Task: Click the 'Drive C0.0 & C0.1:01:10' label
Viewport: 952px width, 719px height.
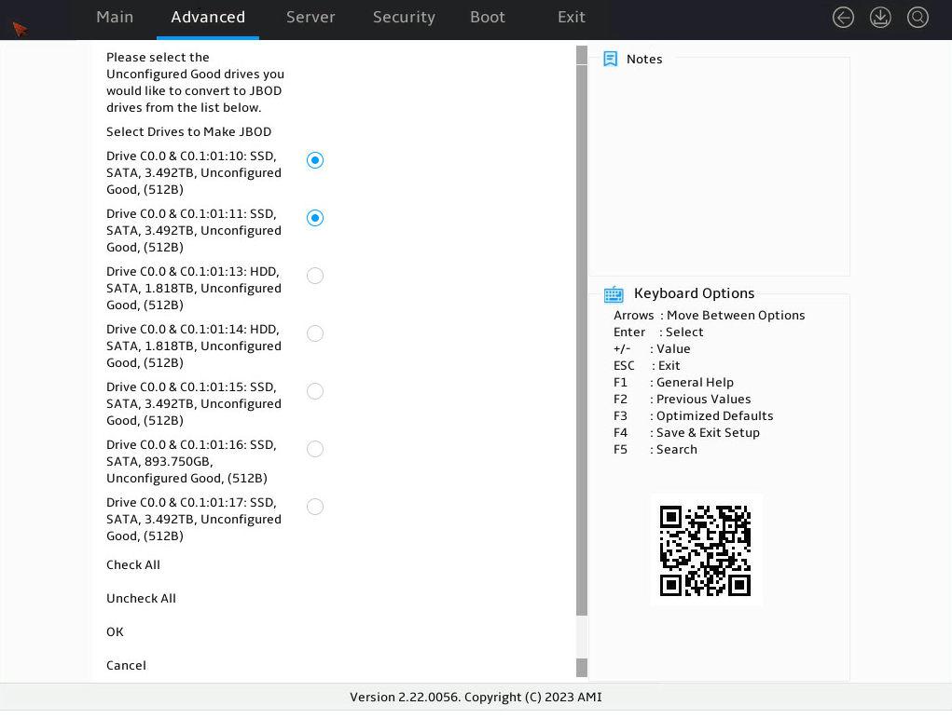Action: coord(194,173)
